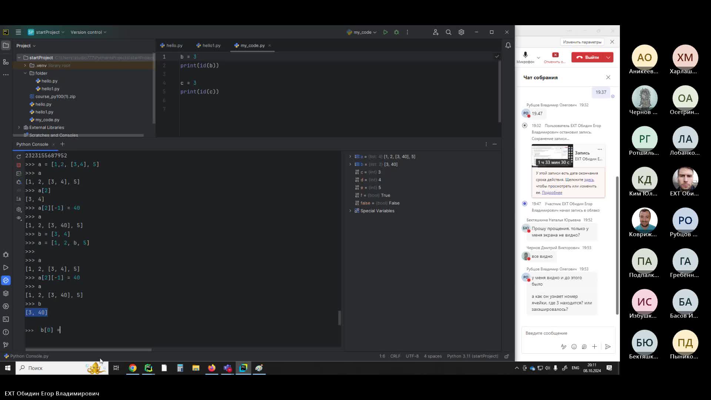Click the Изменить параметры button
Image resolution: width=711 pixels, height=400 pixels.
click(582, 42)
